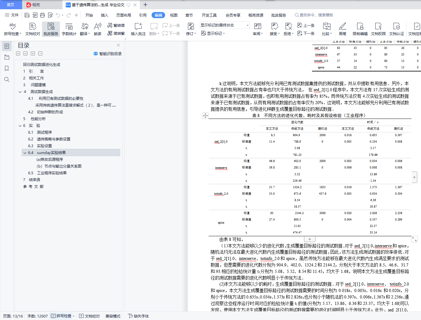Convert text with 简转繁

click(x=116, y=34)
